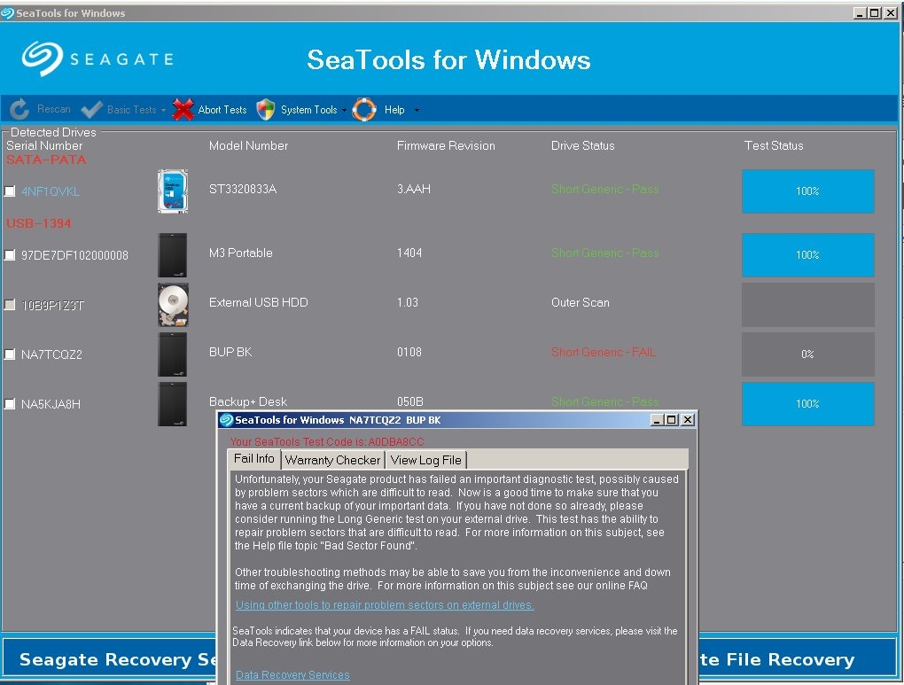
Task: Expand the System Tools dropdown arrow
Action: tap(344, 110)
